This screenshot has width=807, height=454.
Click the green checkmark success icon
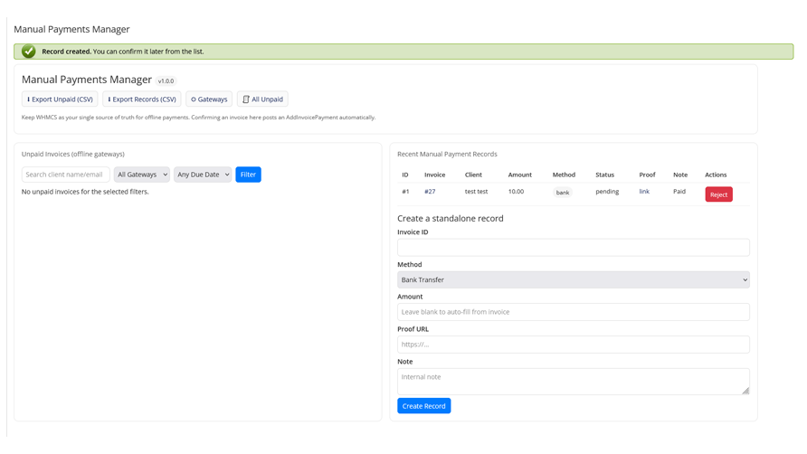[x=29, y=52]
